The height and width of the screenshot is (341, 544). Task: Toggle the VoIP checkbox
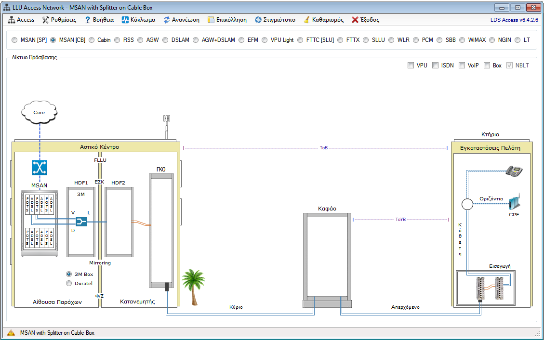click(462, 66)
